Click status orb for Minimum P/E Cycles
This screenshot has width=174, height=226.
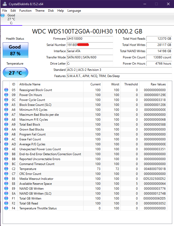(x=6, y=109)
